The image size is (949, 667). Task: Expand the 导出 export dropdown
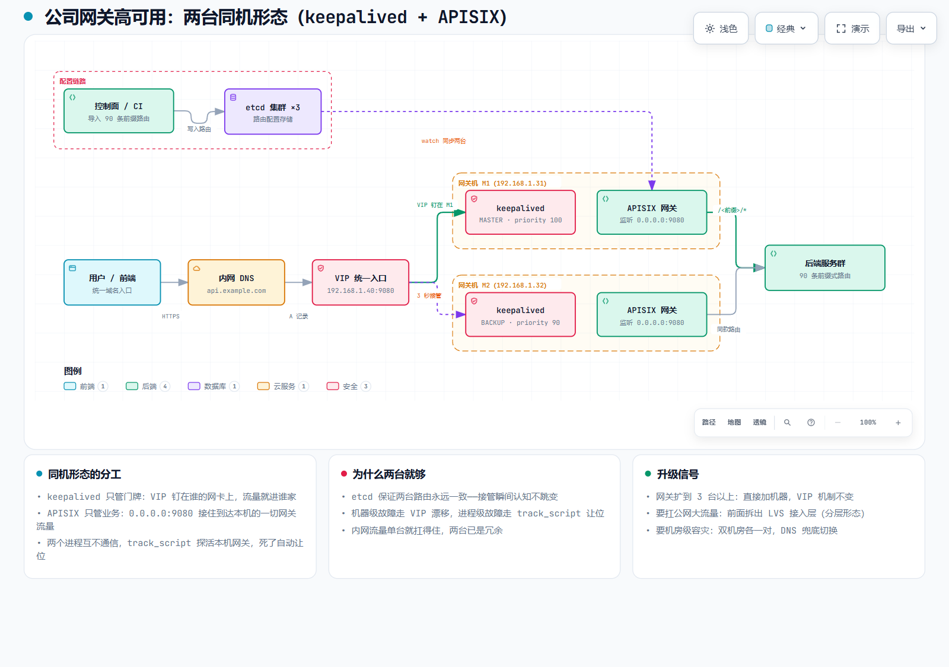(x=911, y=28)
